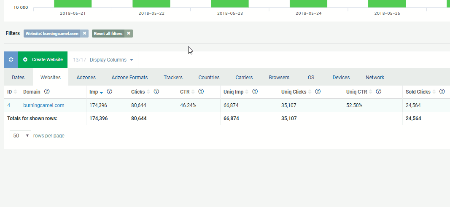Open help icon beside Sold Clicks header
The image size is (450, 207).
(442, 92)
